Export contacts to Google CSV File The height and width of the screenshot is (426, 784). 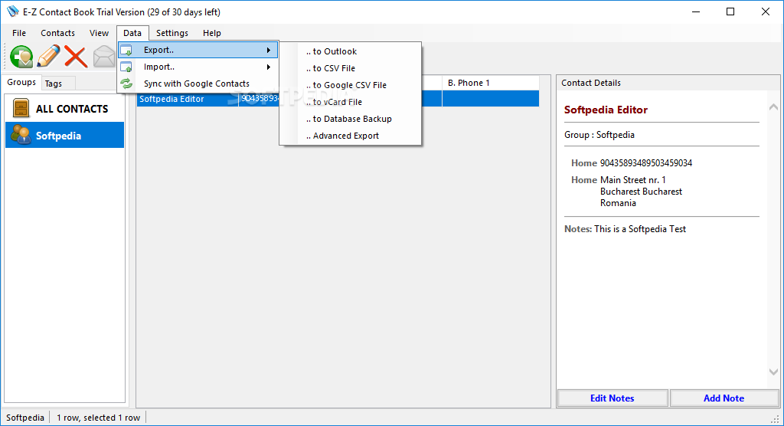pos(350,85)
